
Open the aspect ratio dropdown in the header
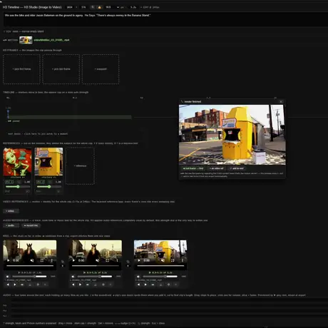(112, 7)
